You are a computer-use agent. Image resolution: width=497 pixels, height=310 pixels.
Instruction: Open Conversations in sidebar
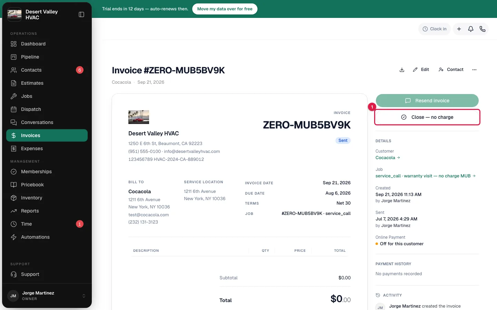47,122
